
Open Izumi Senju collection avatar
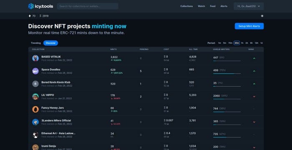pyautogui.click(x=35, y=147)
